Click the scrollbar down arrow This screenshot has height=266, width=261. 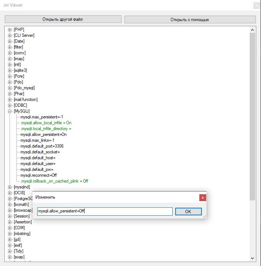(x=253, y=258)
